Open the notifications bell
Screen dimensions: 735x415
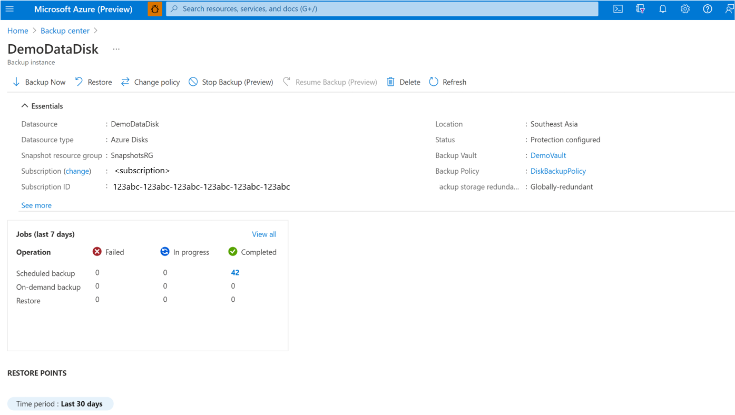[x=662, y=8]
